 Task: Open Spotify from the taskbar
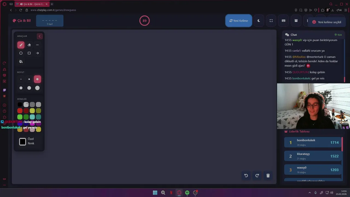point(187,193)
